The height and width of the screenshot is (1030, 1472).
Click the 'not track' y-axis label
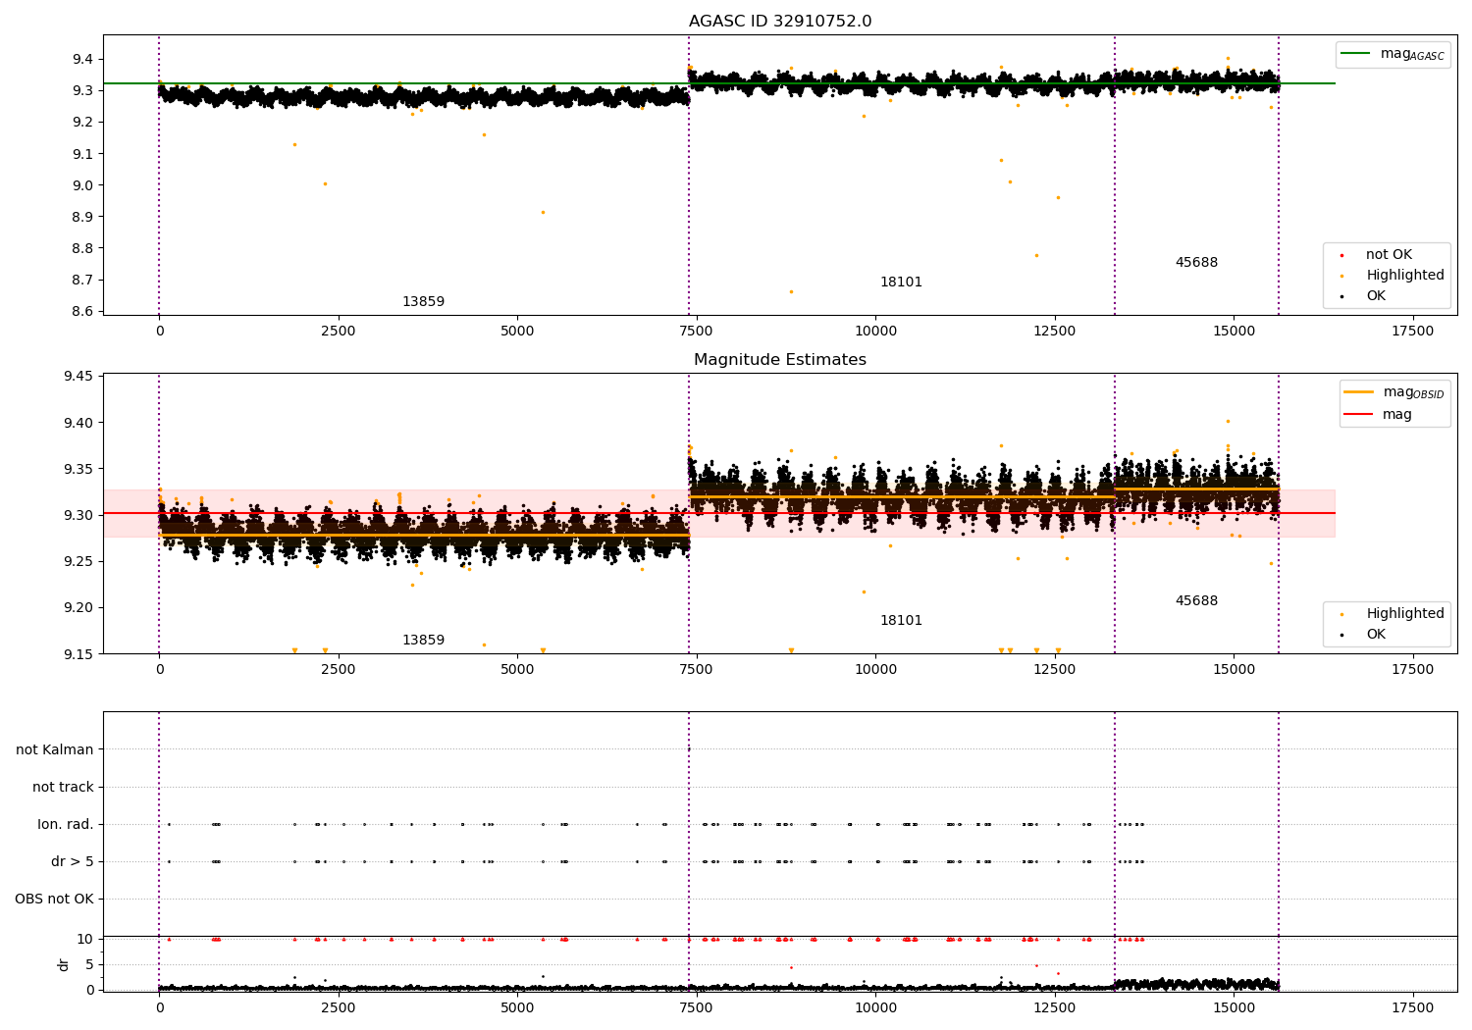63,788
